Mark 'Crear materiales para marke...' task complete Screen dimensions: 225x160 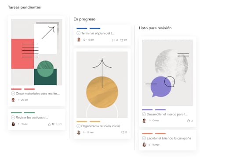coord(13,94)
